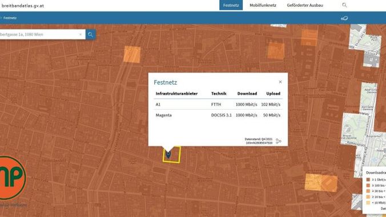Close the Festnetz info popup

(280, 82)
